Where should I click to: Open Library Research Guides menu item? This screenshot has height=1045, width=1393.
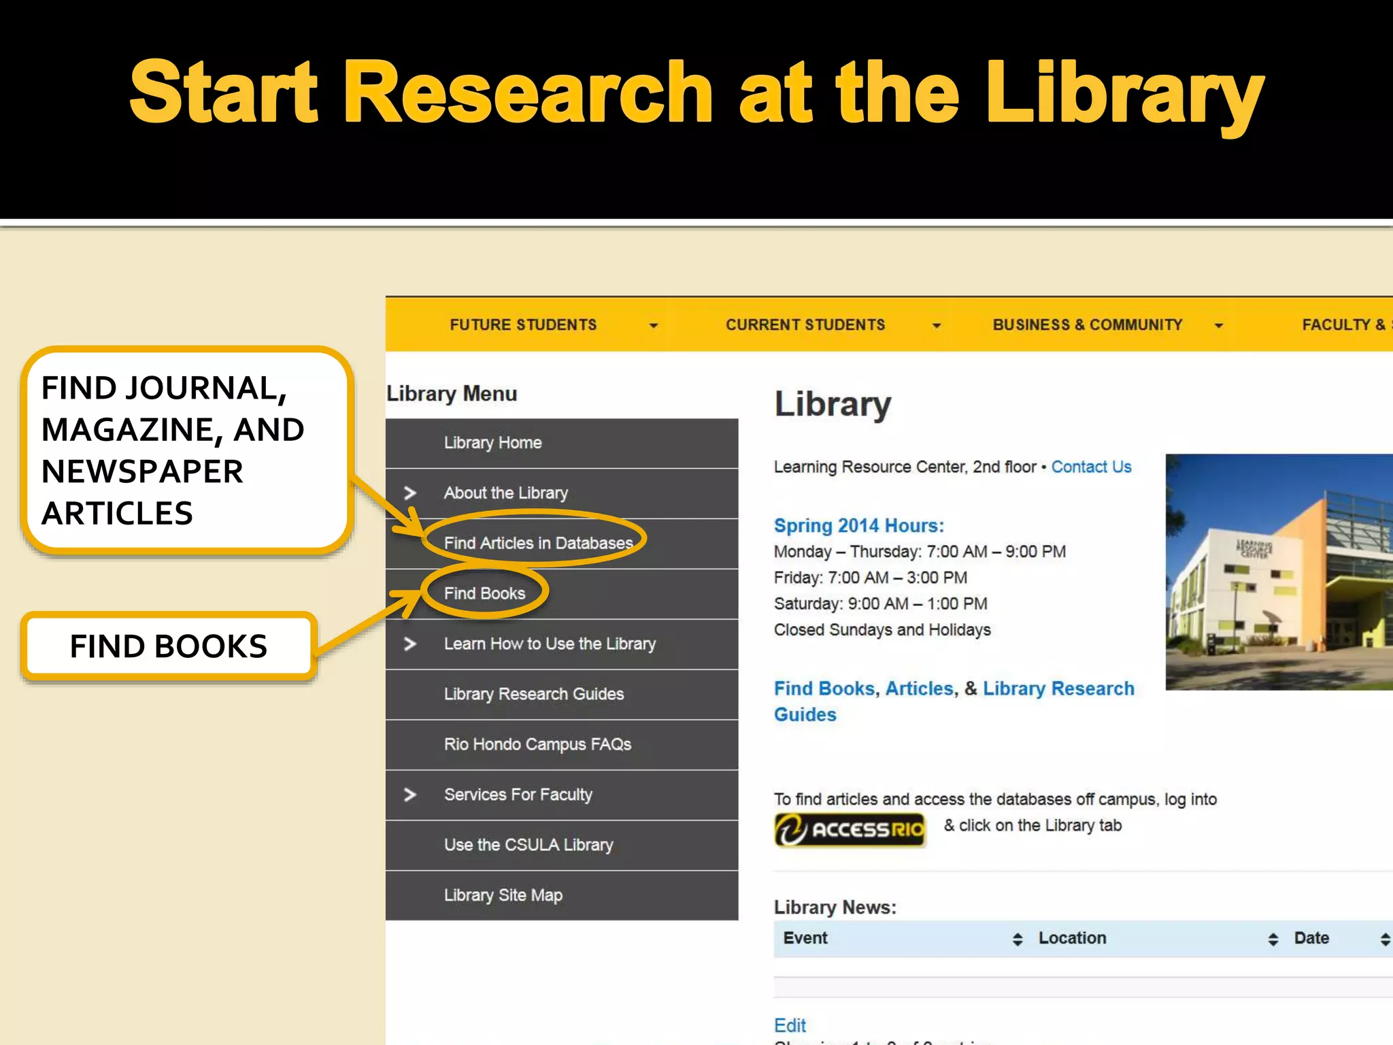tap(533, 694)
